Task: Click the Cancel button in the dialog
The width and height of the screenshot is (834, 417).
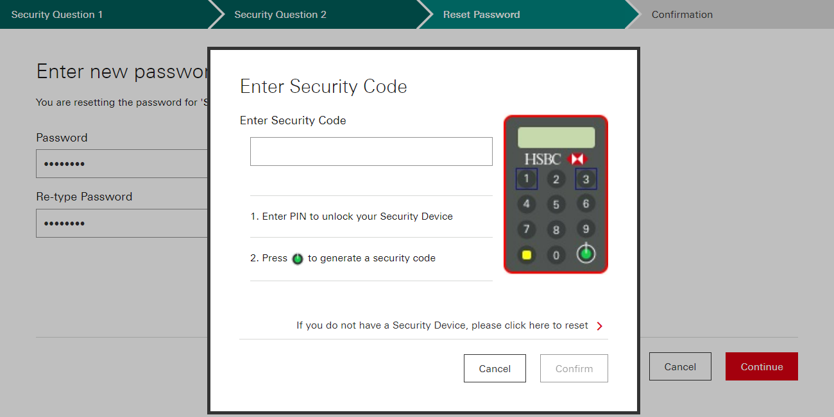Action: (x=495, y=368)
